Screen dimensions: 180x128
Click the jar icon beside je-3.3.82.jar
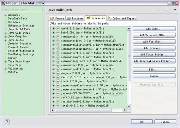[x=58, y=97]
